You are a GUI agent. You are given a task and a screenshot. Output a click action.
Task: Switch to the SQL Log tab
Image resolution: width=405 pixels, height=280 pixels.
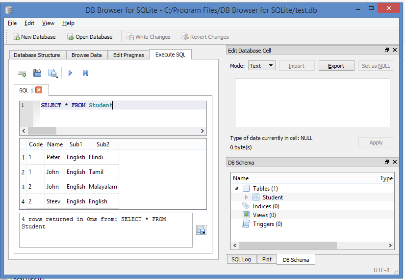point(241,259)
